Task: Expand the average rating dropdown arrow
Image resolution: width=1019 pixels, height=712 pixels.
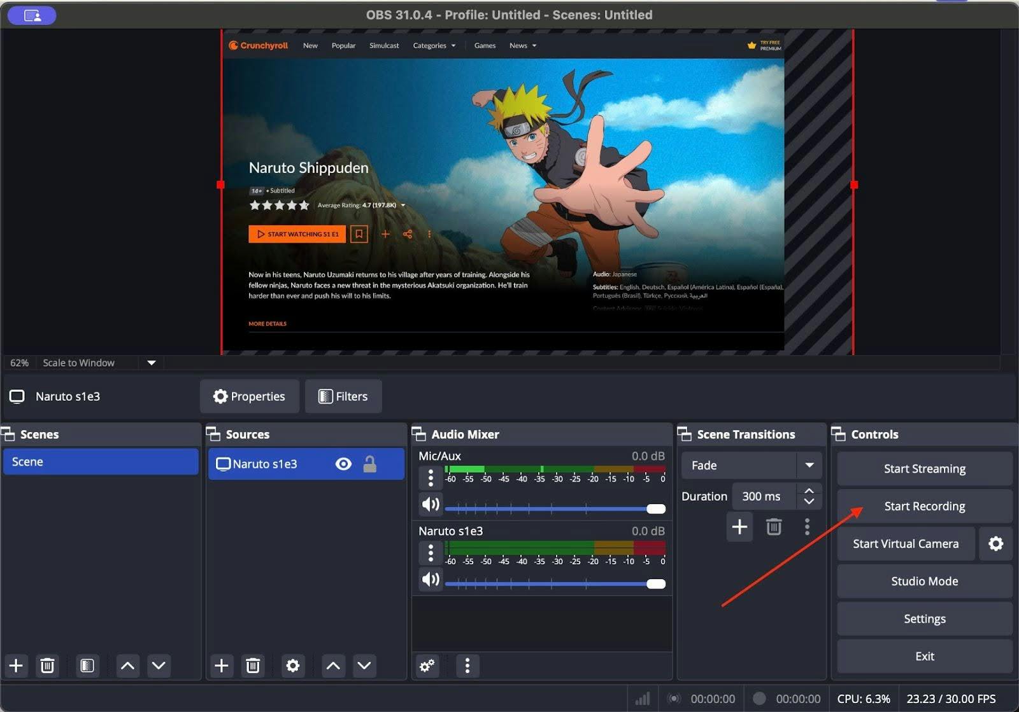Action: pos(403,206)
